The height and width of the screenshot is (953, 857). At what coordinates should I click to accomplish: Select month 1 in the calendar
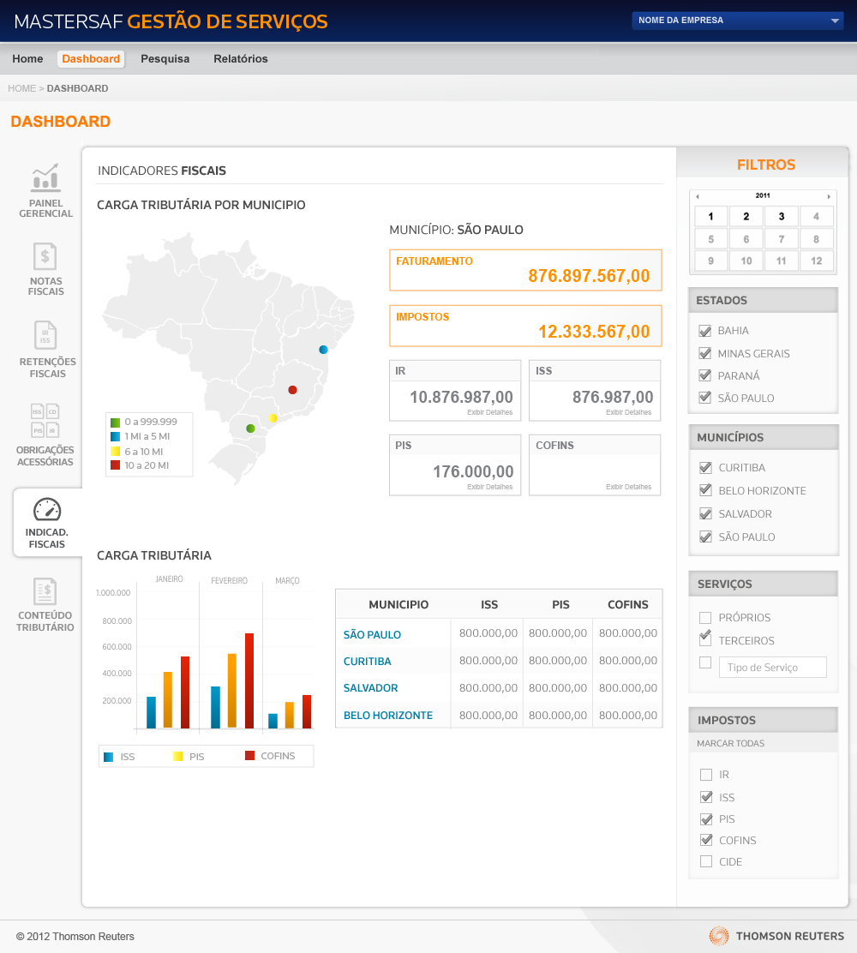[711, 216]
